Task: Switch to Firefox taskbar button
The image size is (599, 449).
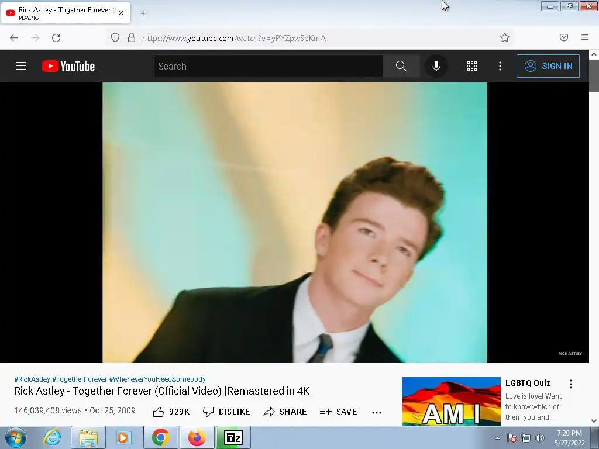Action: [197, 437]
